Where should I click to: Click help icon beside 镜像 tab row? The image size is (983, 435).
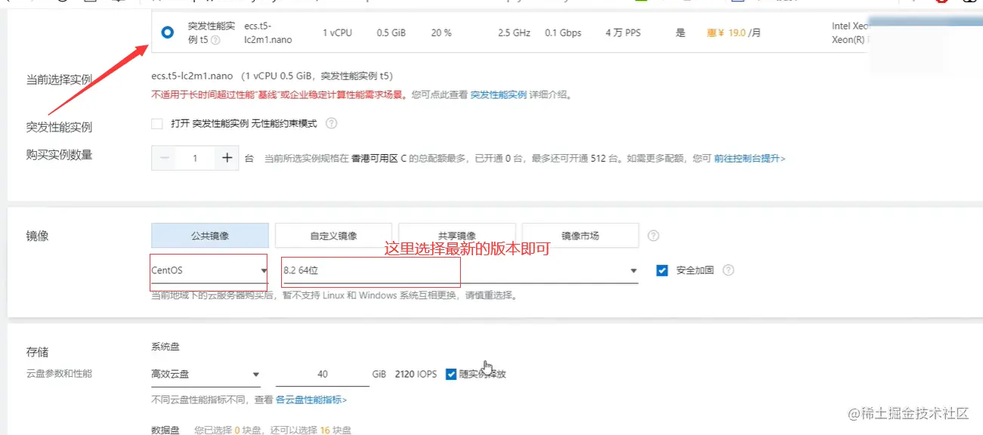[x=653, y=235]
